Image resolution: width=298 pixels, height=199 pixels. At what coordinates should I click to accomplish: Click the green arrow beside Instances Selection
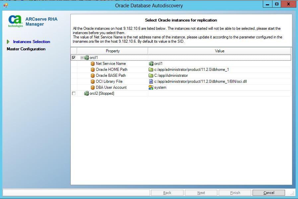click(8, 41)
